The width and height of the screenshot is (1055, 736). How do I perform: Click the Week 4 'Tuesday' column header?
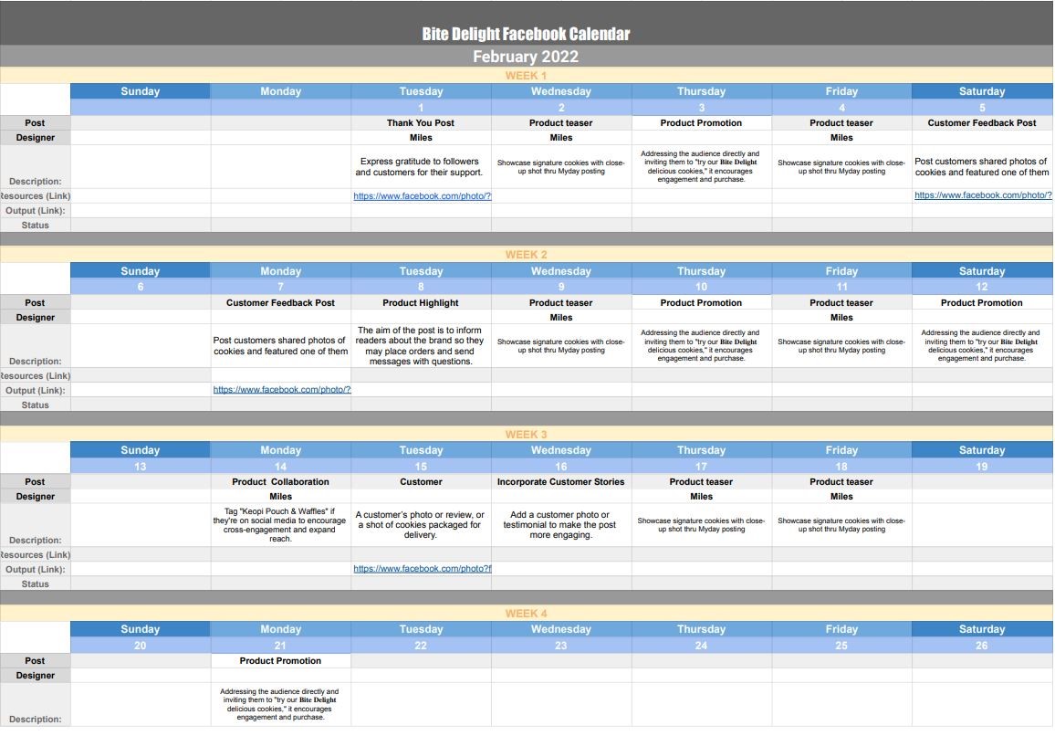pos(421,629)
